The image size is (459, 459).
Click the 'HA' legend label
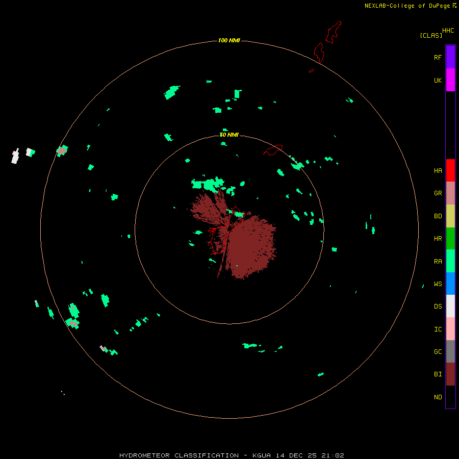438,171
